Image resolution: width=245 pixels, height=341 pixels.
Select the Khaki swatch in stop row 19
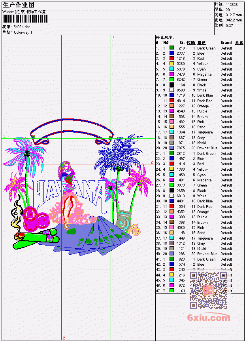click(171, 143)
